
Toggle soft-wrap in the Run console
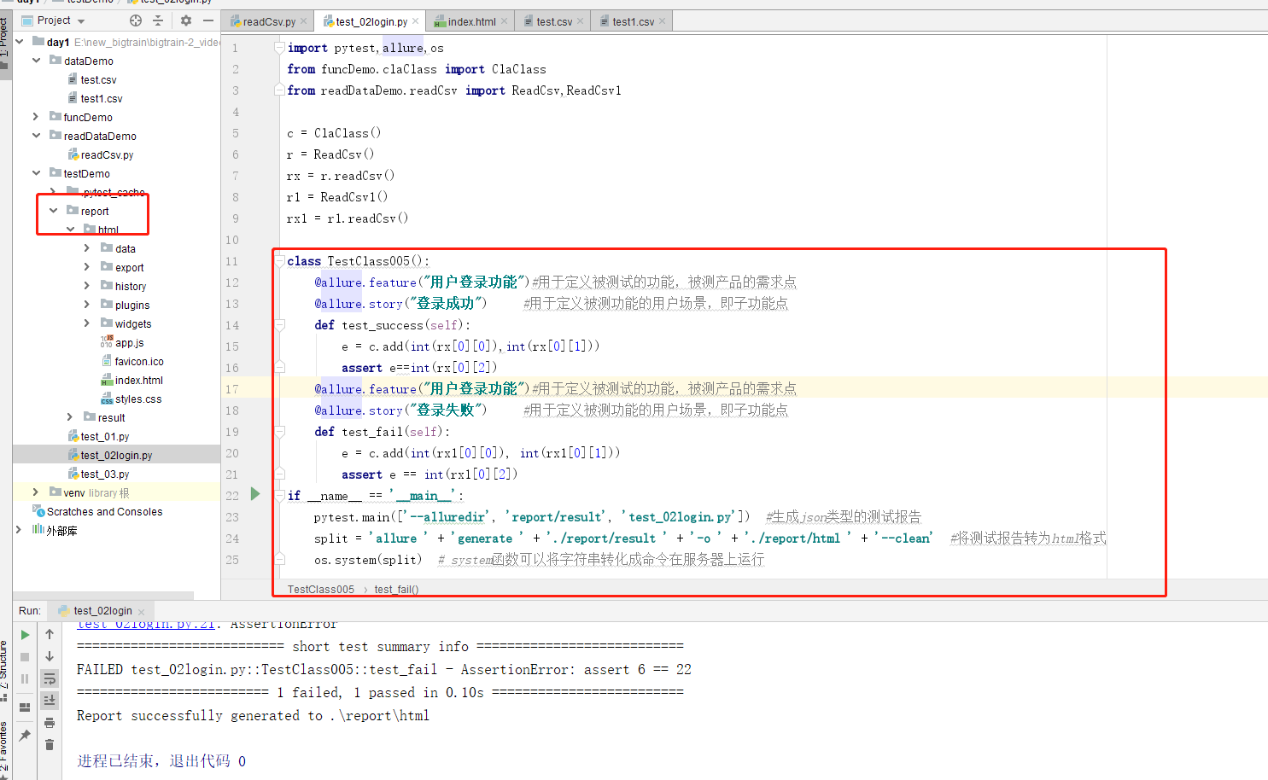50,678
